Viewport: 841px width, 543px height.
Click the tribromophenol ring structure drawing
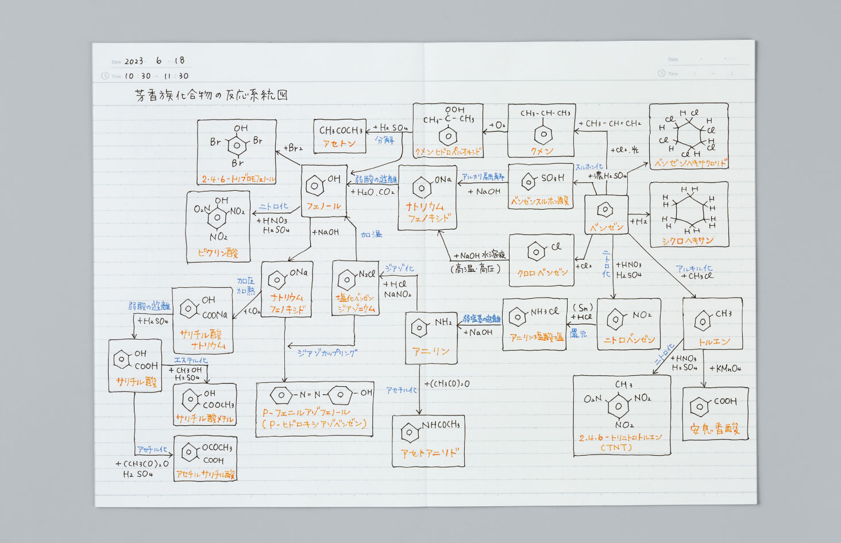click(x=237, y=145)
